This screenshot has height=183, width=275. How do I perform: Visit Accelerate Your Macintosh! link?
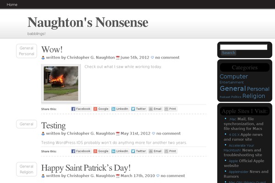pyautogui.click(x=239, y=148)
